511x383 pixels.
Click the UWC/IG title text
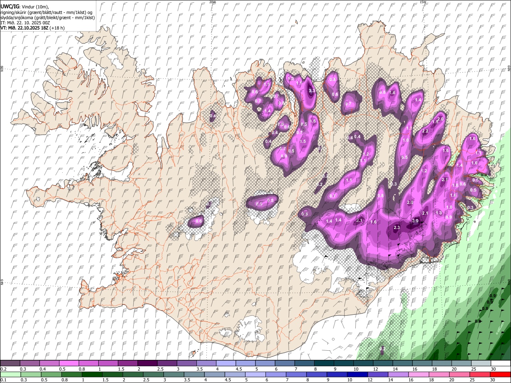tap(10, 6)
